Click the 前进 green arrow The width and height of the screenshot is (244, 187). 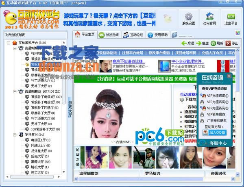click(198, 43)
